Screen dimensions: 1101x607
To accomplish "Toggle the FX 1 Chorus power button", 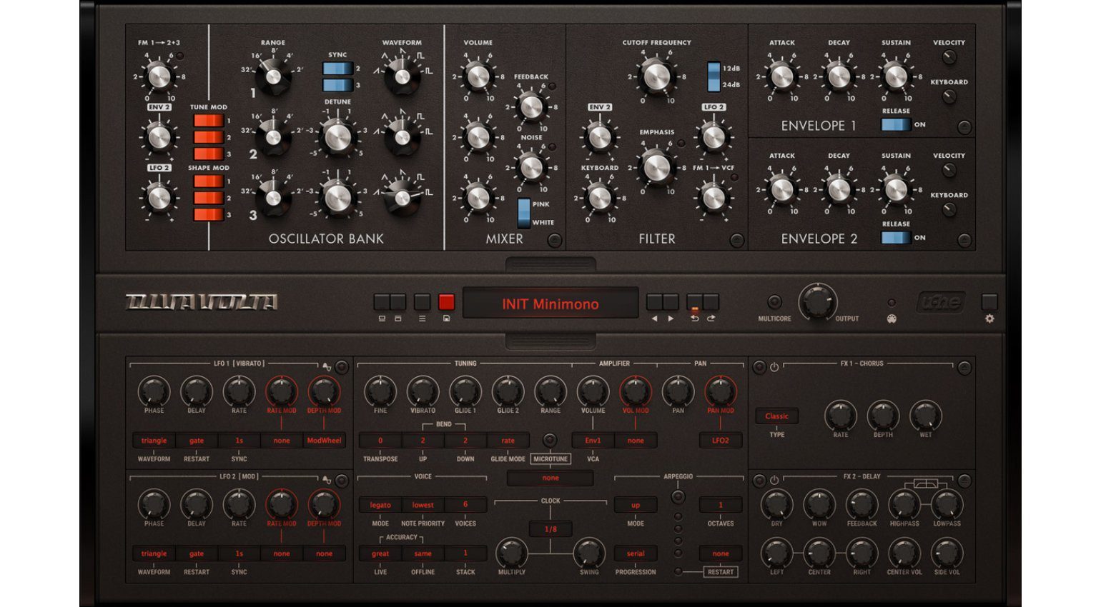I will [x=774, y=367].
